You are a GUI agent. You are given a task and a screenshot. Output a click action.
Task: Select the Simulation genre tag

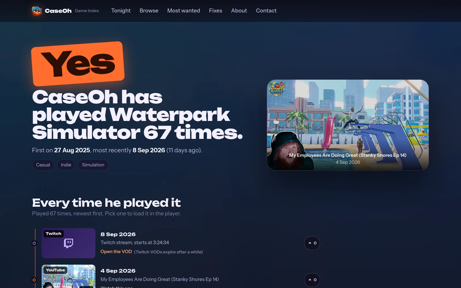[x=93, y=165]
